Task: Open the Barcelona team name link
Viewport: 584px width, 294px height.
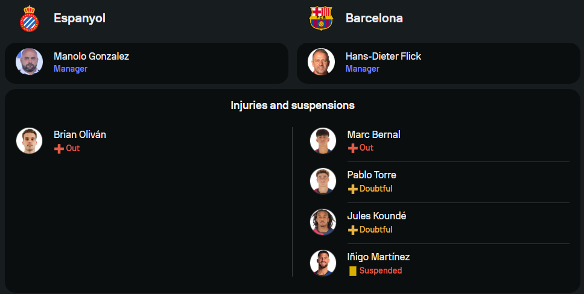Action: tap(374, 19)
